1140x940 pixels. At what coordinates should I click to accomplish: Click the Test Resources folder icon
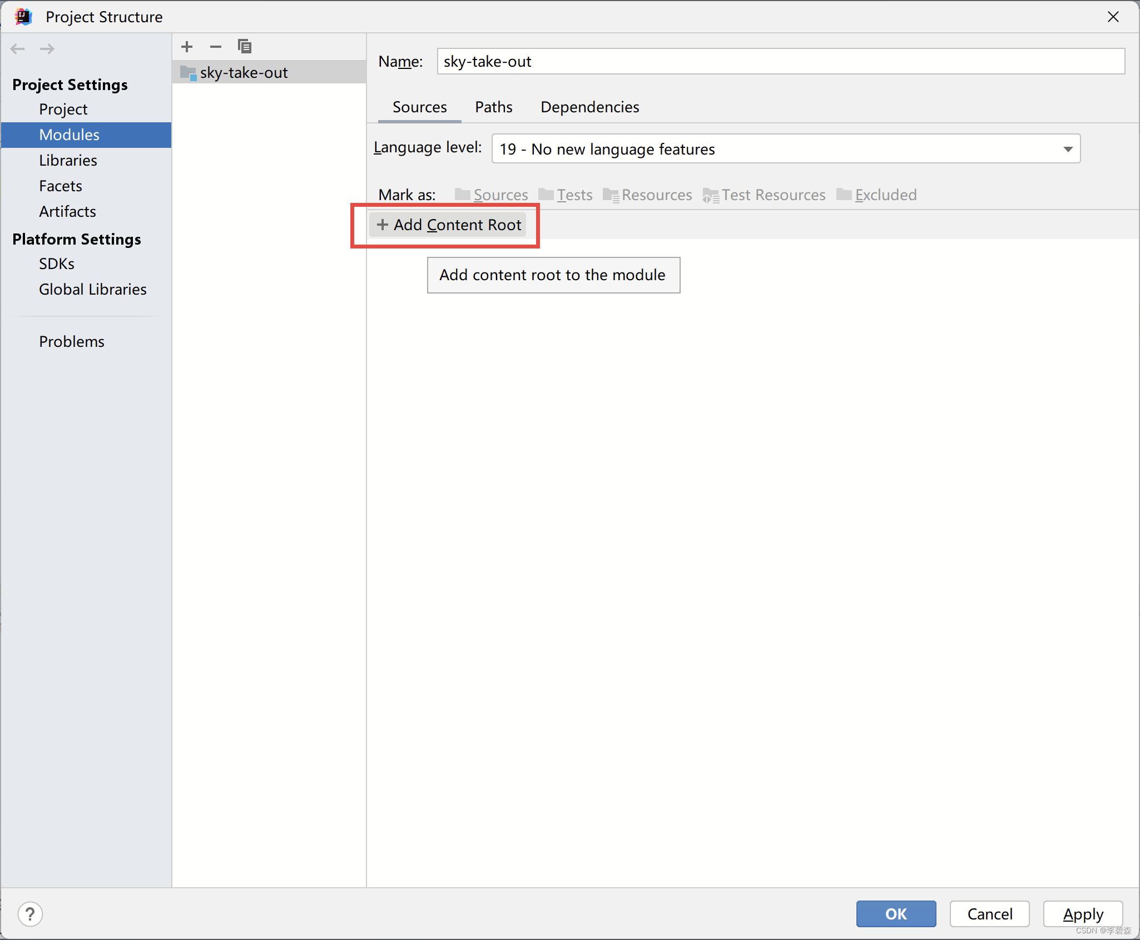710,195
